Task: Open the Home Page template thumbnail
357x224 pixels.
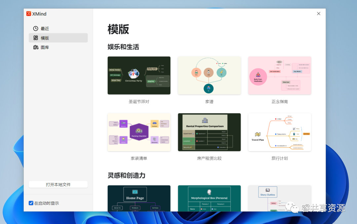Action: pyautogui.click(x=139, y=198)
